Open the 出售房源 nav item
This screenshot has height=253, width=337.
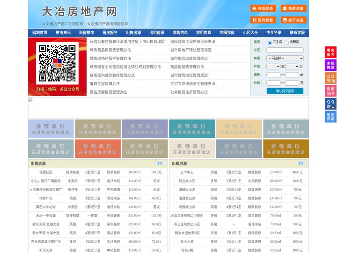click(133, 33)
